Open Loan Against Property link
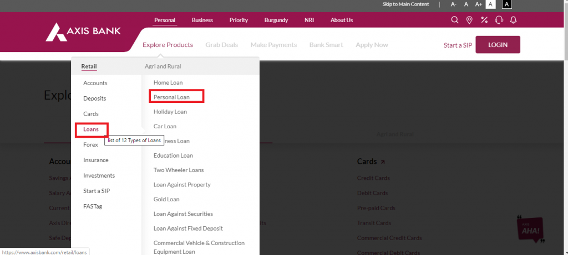This screenshot has height=255, width=568. pos(182,185)
